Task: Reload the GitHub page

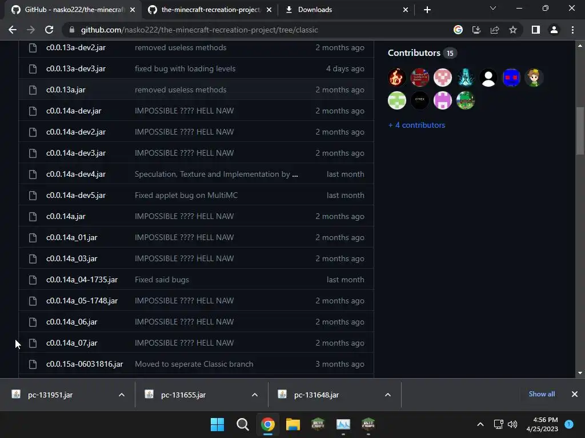Action: (49, 30)
